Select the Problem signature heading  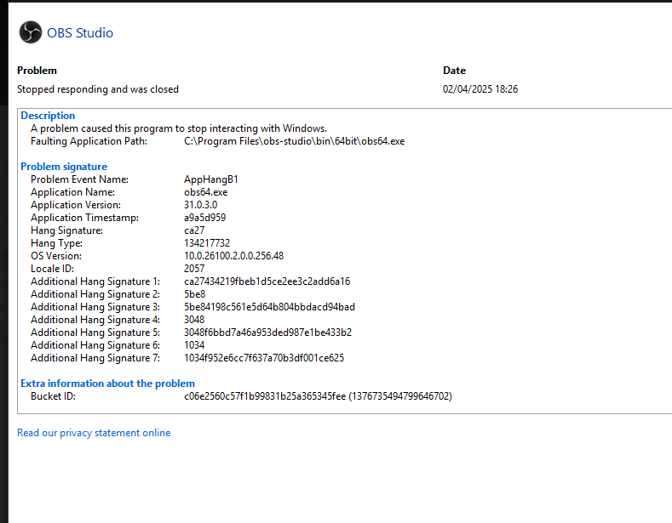click(x=64, y=167)
